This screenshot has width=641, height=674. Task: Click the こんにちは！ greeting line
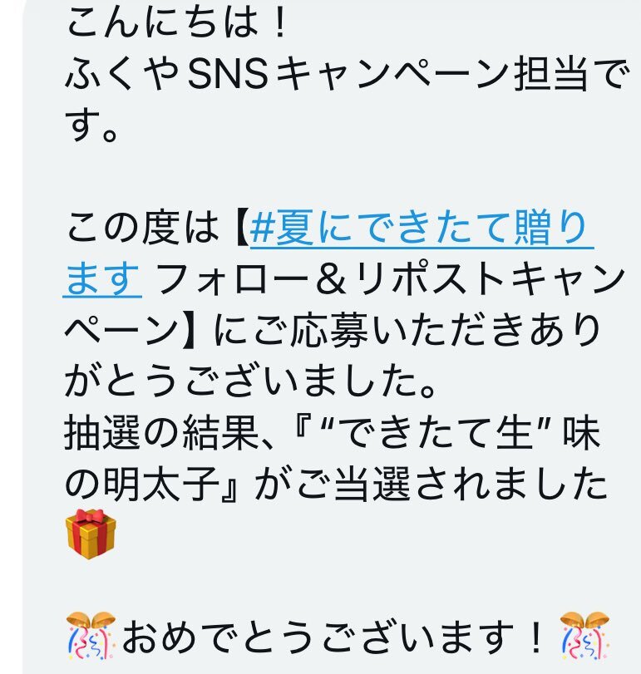(x=177, y=22)
